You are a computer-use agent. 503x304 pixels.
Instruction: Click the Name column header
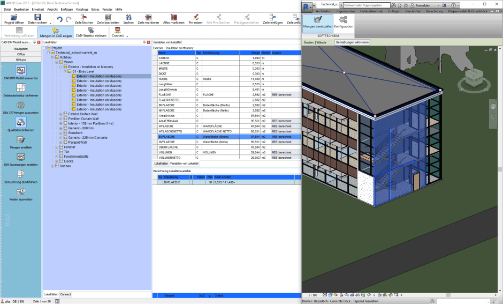pos(177,53)
